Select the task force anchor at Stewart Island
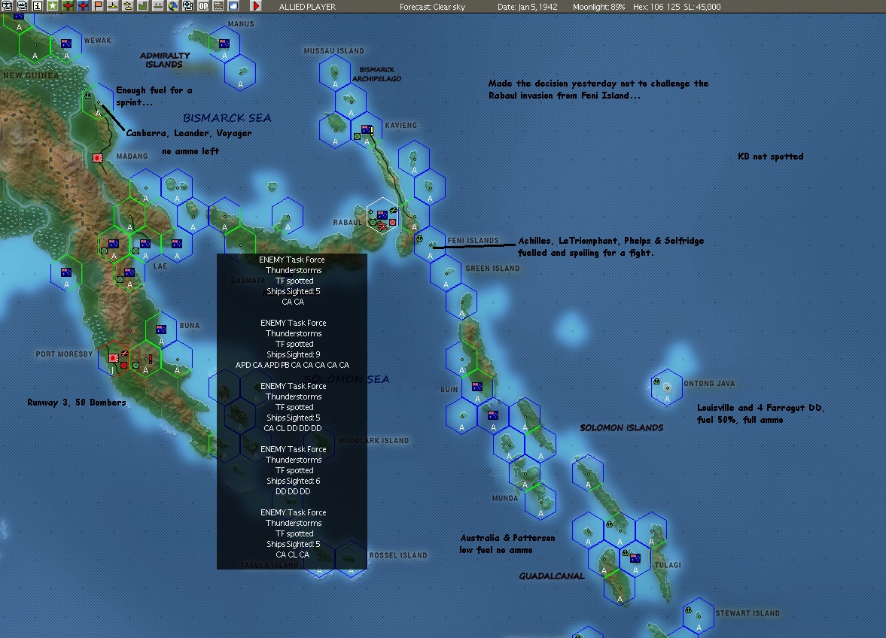The image size is (886, 638). [x=688, y=609]
